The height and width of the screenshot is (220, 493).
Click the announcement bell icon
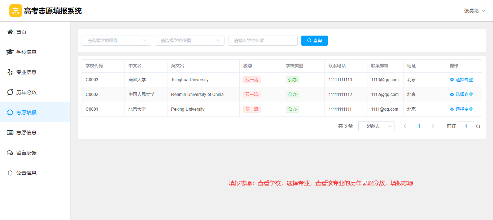click(x=10, y=173)
